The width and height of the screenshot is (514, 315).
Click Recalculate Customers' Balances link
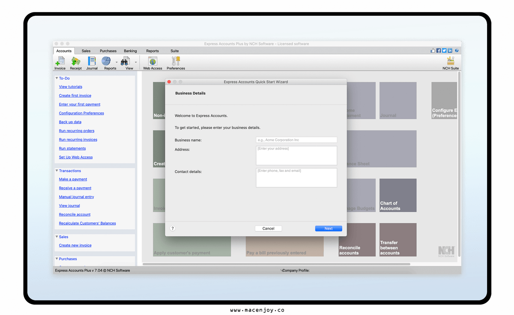[87, 223]
